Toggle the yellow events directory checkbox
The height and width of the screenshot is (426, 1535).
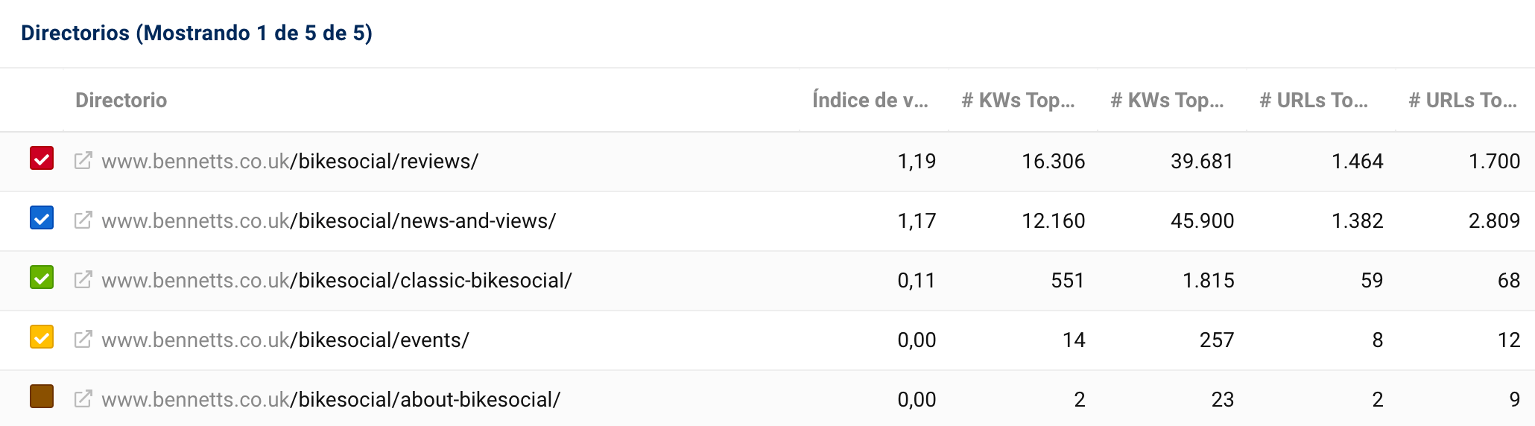pyautogui.click(x=42, y=337)
